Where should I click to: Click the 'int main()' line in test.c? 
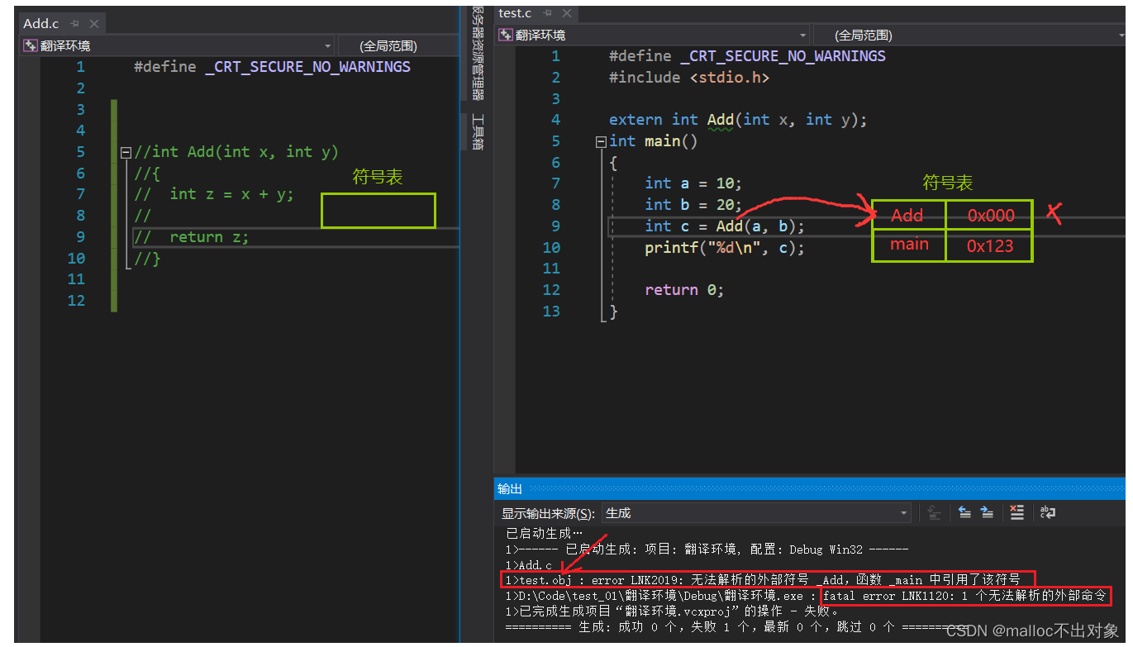pyautogui.click(x=654, y=141)
